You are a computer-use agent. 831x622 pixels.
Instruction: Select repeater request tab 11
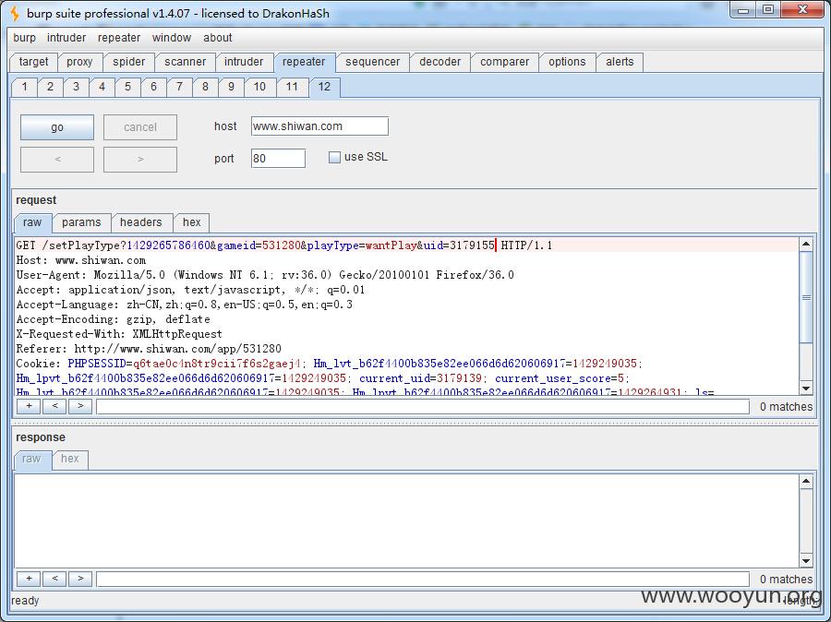click(x=292, y=87)
